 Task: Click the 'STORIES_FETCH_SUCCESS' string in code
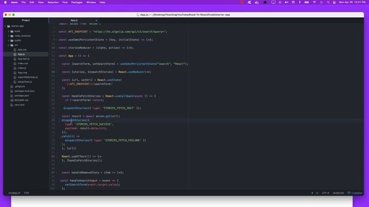93,124
